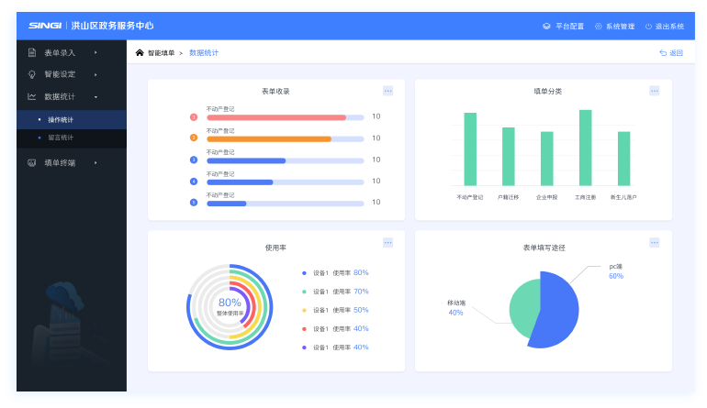Collapse the 数据统计 menu arrow
This screenshot has width=707, height=408.
(x=95, y=96)
